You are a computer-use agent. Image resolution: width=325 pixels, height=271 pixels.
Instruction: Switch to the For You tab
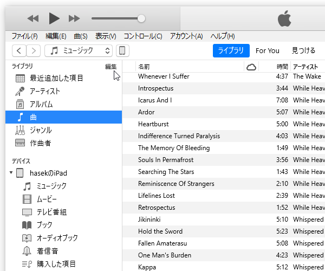(x=268, y=50)
